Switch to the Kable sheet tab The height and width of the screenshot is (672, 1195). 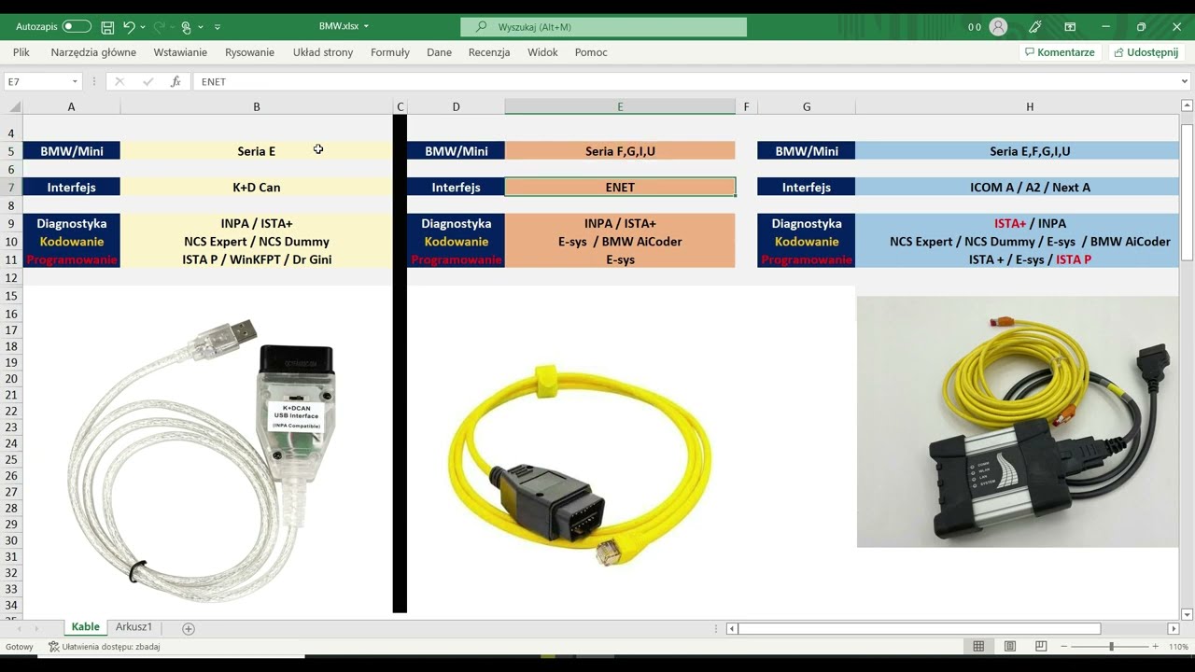[85, 627]
